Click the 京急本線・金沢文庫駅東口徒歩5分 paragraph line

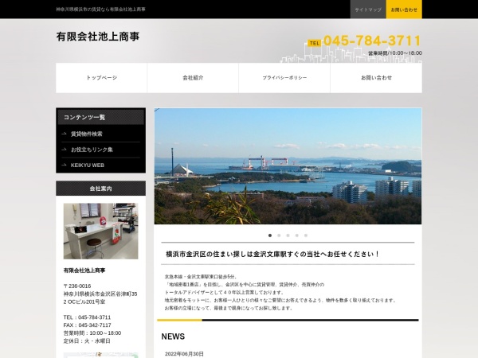click(201, 277)
